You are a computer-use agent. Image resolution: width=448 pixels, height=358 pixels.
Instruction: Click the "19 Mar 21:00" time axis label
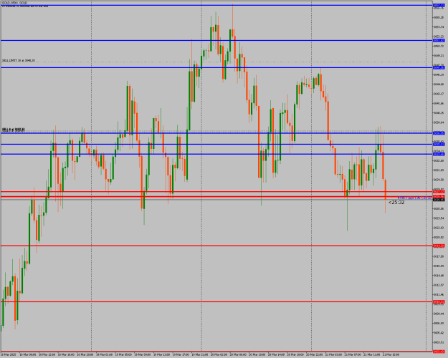199,354
